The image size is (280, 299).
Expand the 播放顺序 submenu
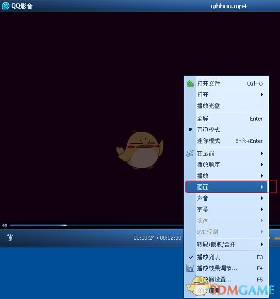227,164
